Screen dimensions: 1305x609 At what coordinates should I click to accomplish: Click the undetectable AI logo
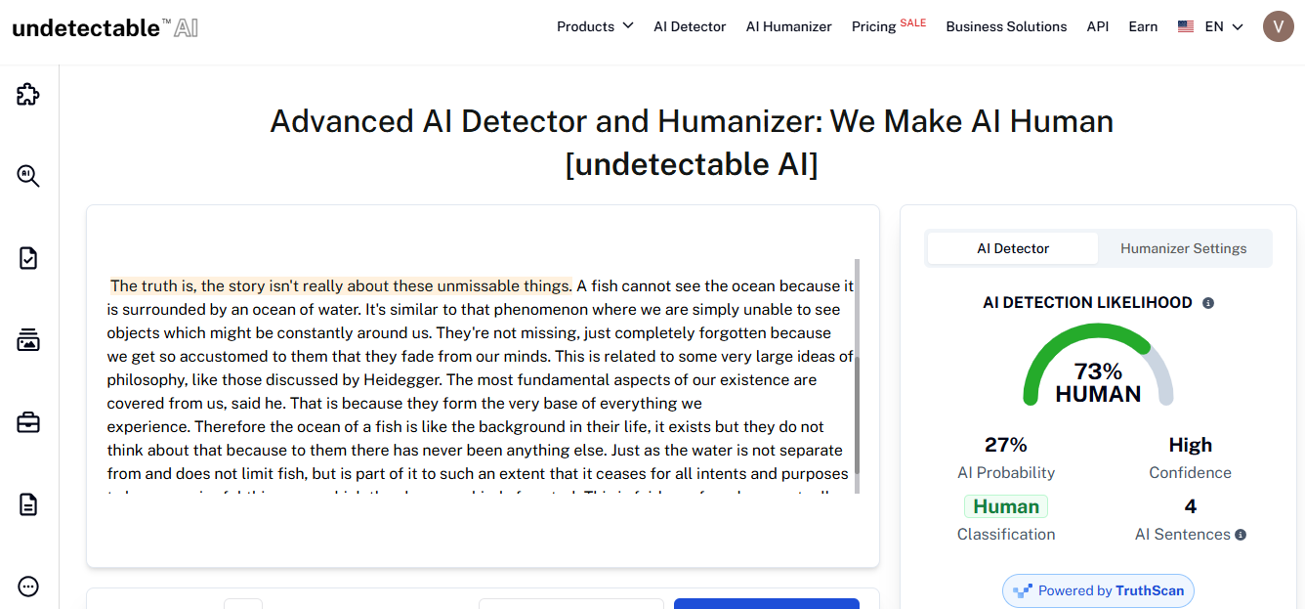click(105, 27)
